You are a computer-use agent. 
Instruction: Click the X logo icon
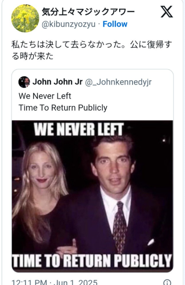click(x=166, y=12)
